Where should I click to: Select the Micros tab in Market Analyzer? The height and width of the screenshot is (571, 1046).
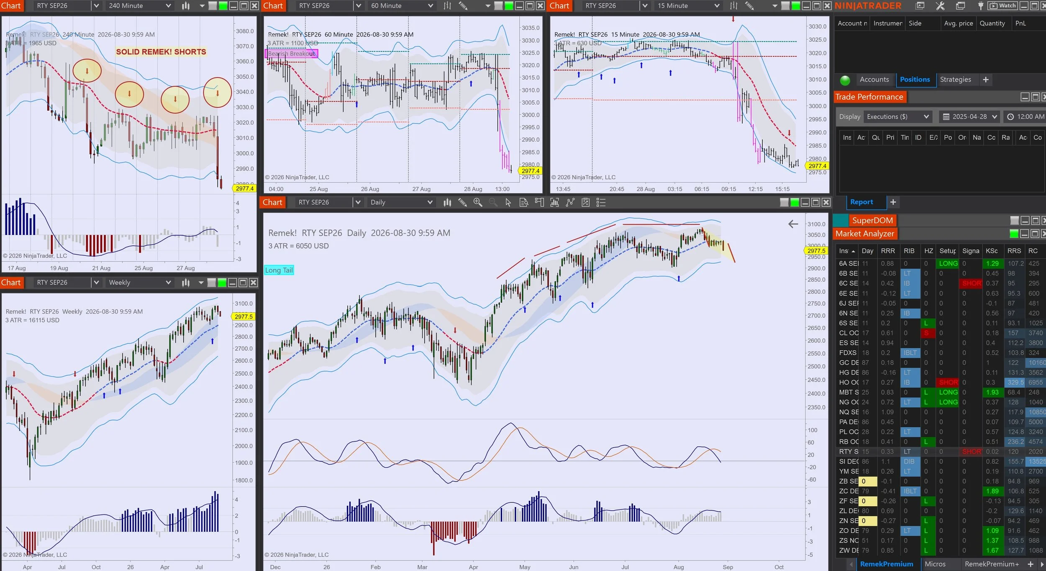coord(935,564)
